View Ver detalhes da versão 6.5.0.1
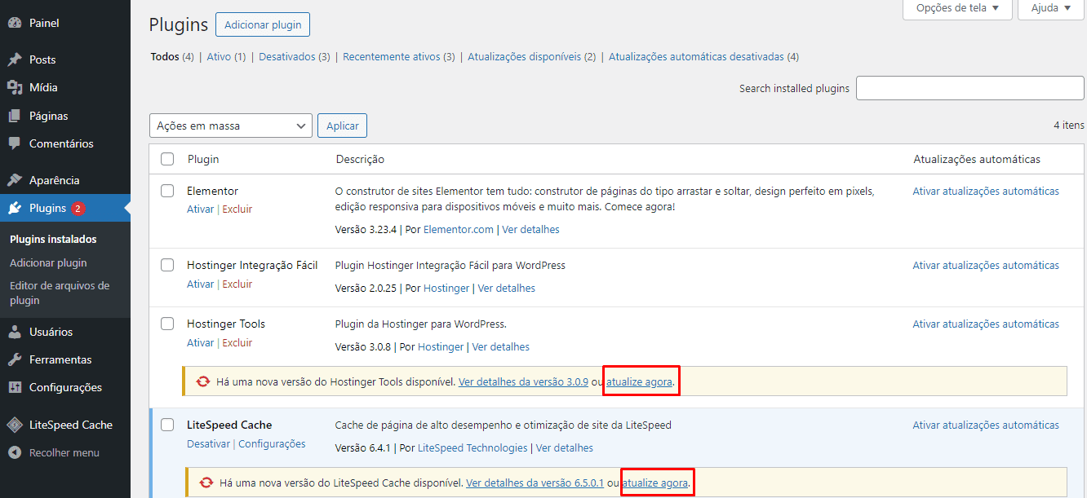 tap(535, 483)
